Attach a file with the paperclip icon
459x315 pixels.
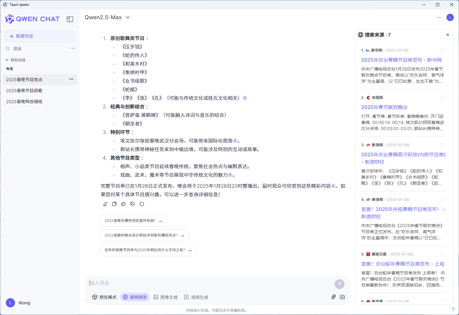pyautogui.click(x=334, y=297)
